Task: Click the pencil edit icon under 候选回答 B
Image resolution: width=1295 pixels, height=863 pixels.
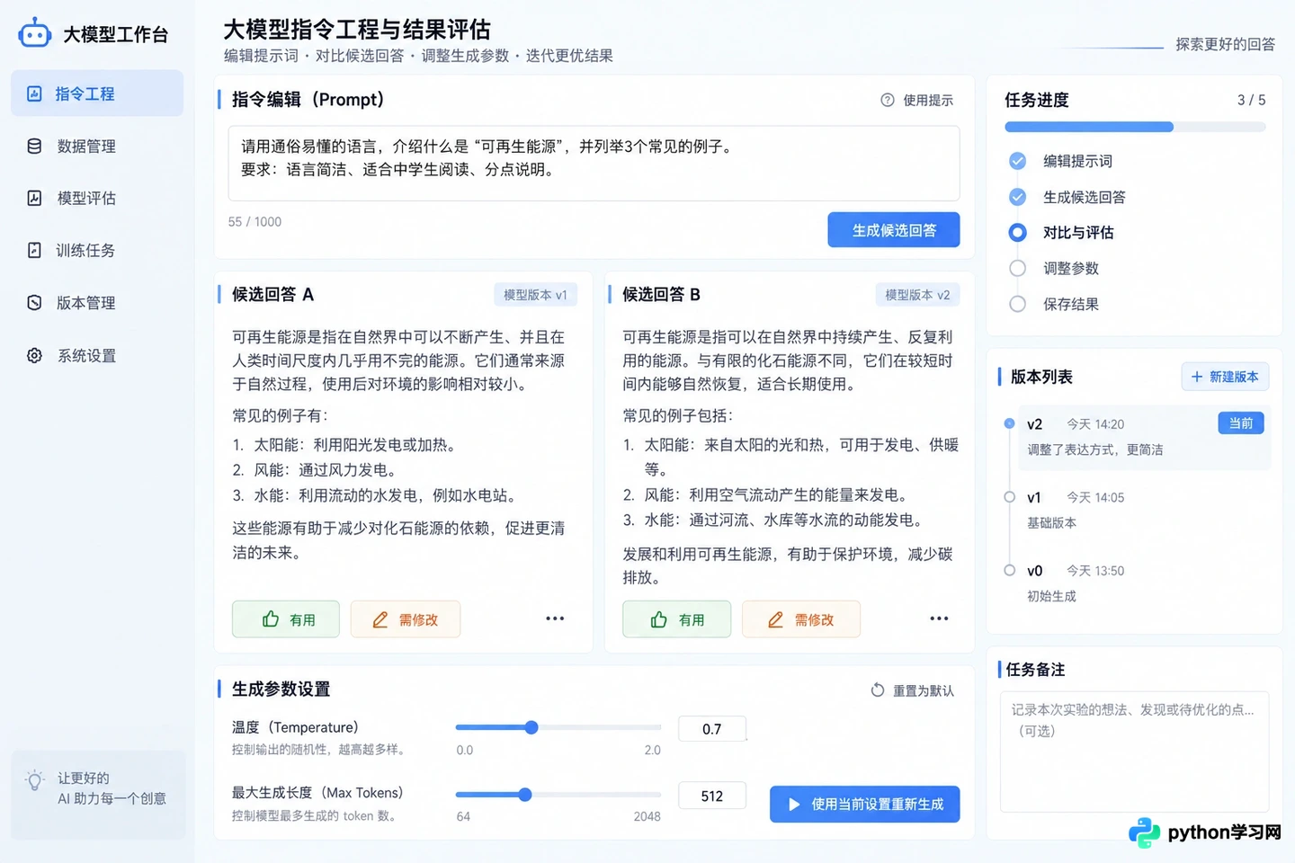Action: pos(775,619)
